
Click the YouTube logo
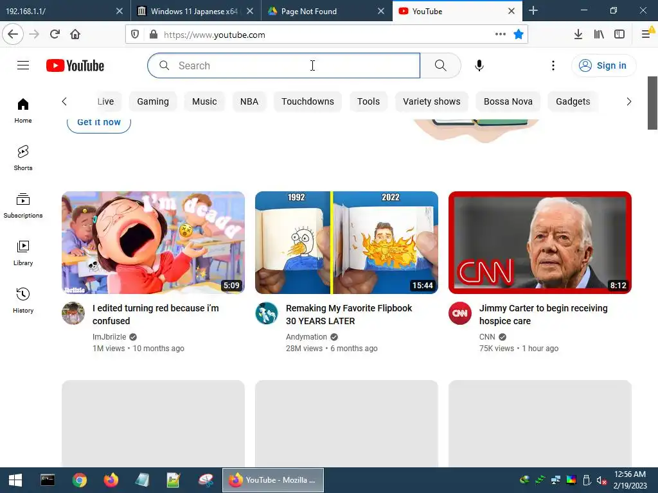click(x=75, y=65)
